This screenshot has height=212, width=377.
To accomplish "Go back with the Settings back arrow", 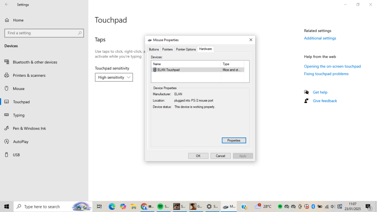I will point(6,4).
